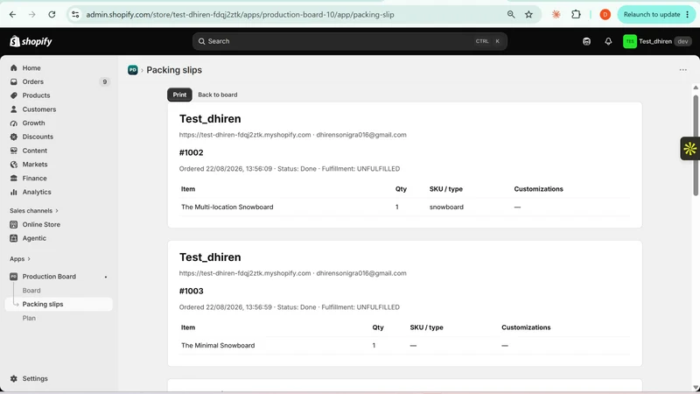Click the browser forward arrow
This screenshot has width=700, height=394.
click(x=32, y=14)
